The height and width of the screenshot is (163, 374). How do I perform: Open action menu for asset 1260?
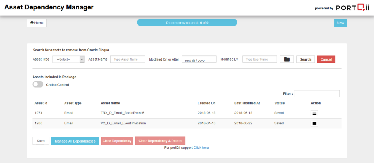pyautogui.click(x=314, y=123)
